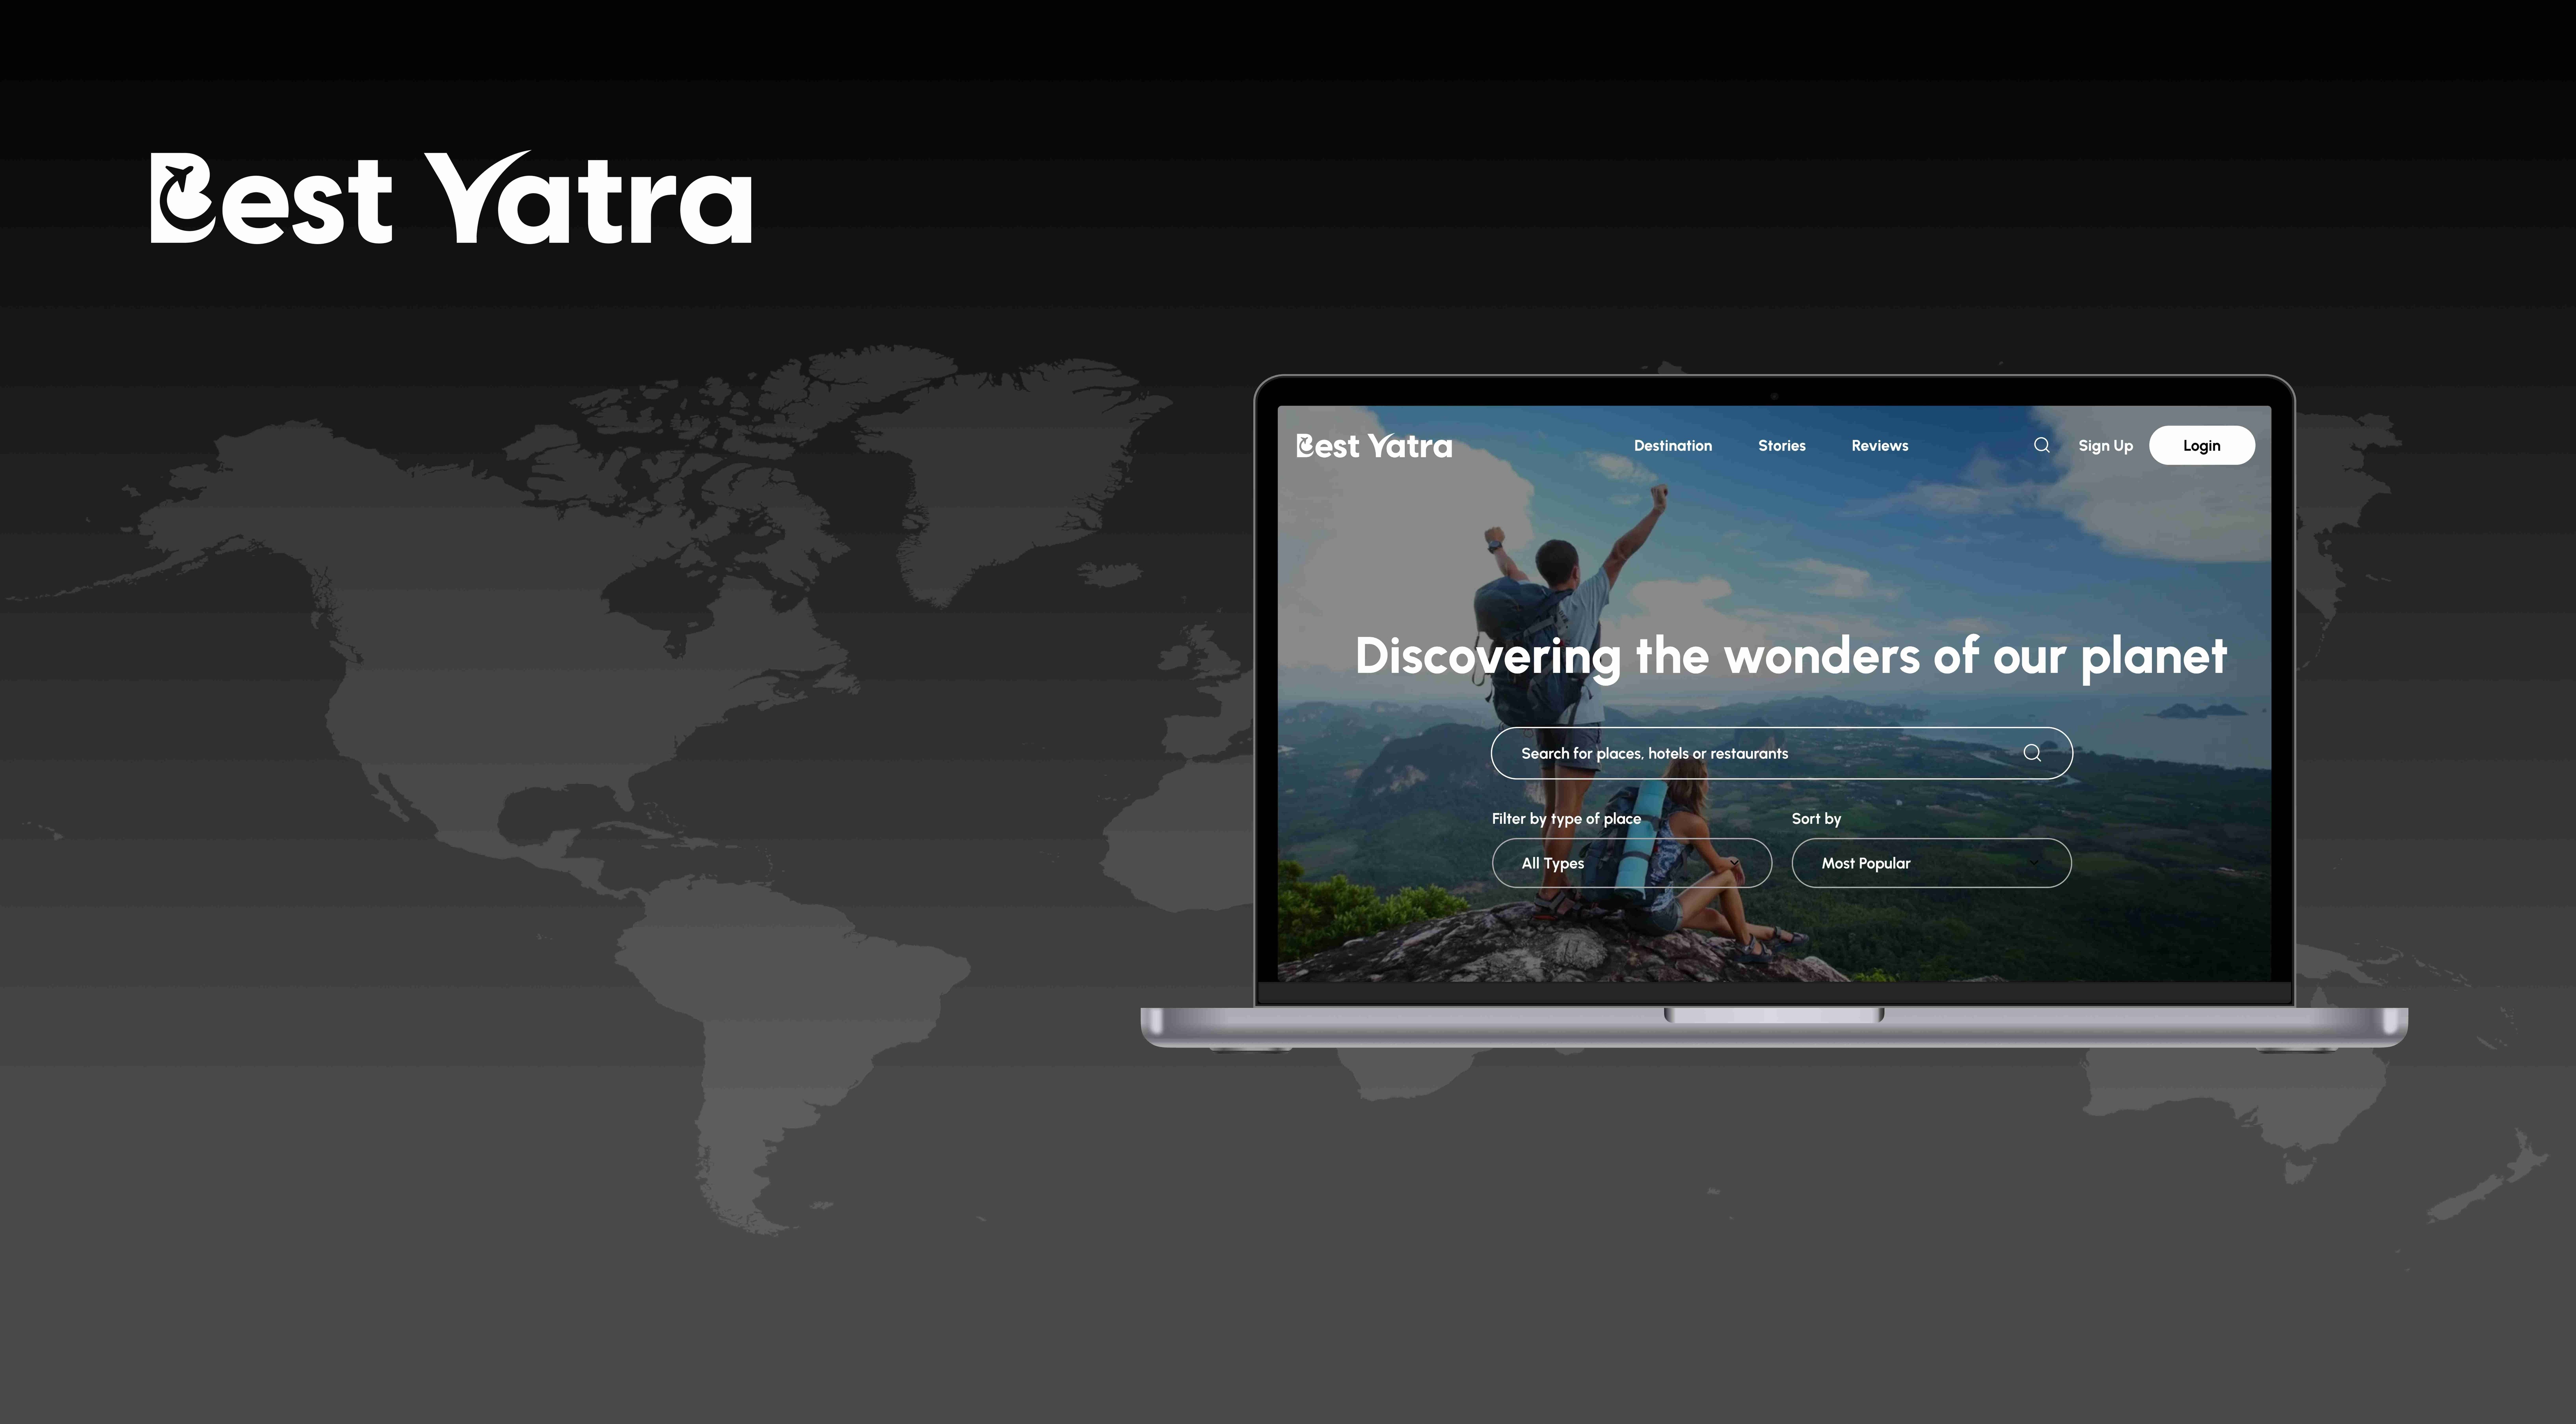Focus the places, hotels or restaurants search field
Screen dimensions: 2576x1424
tap(1782, 753)
